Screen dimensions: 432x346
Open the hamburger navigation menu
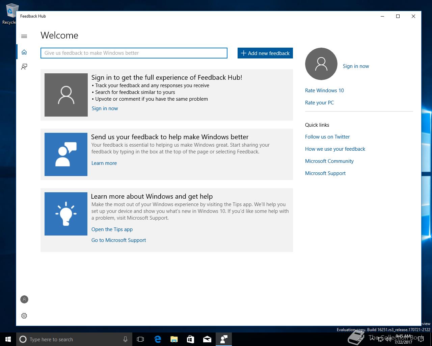point(24,36)
